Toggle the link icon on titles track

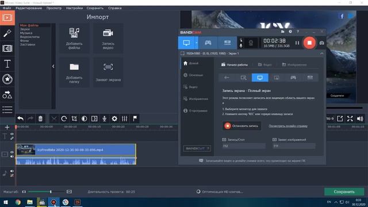point(12,138)
